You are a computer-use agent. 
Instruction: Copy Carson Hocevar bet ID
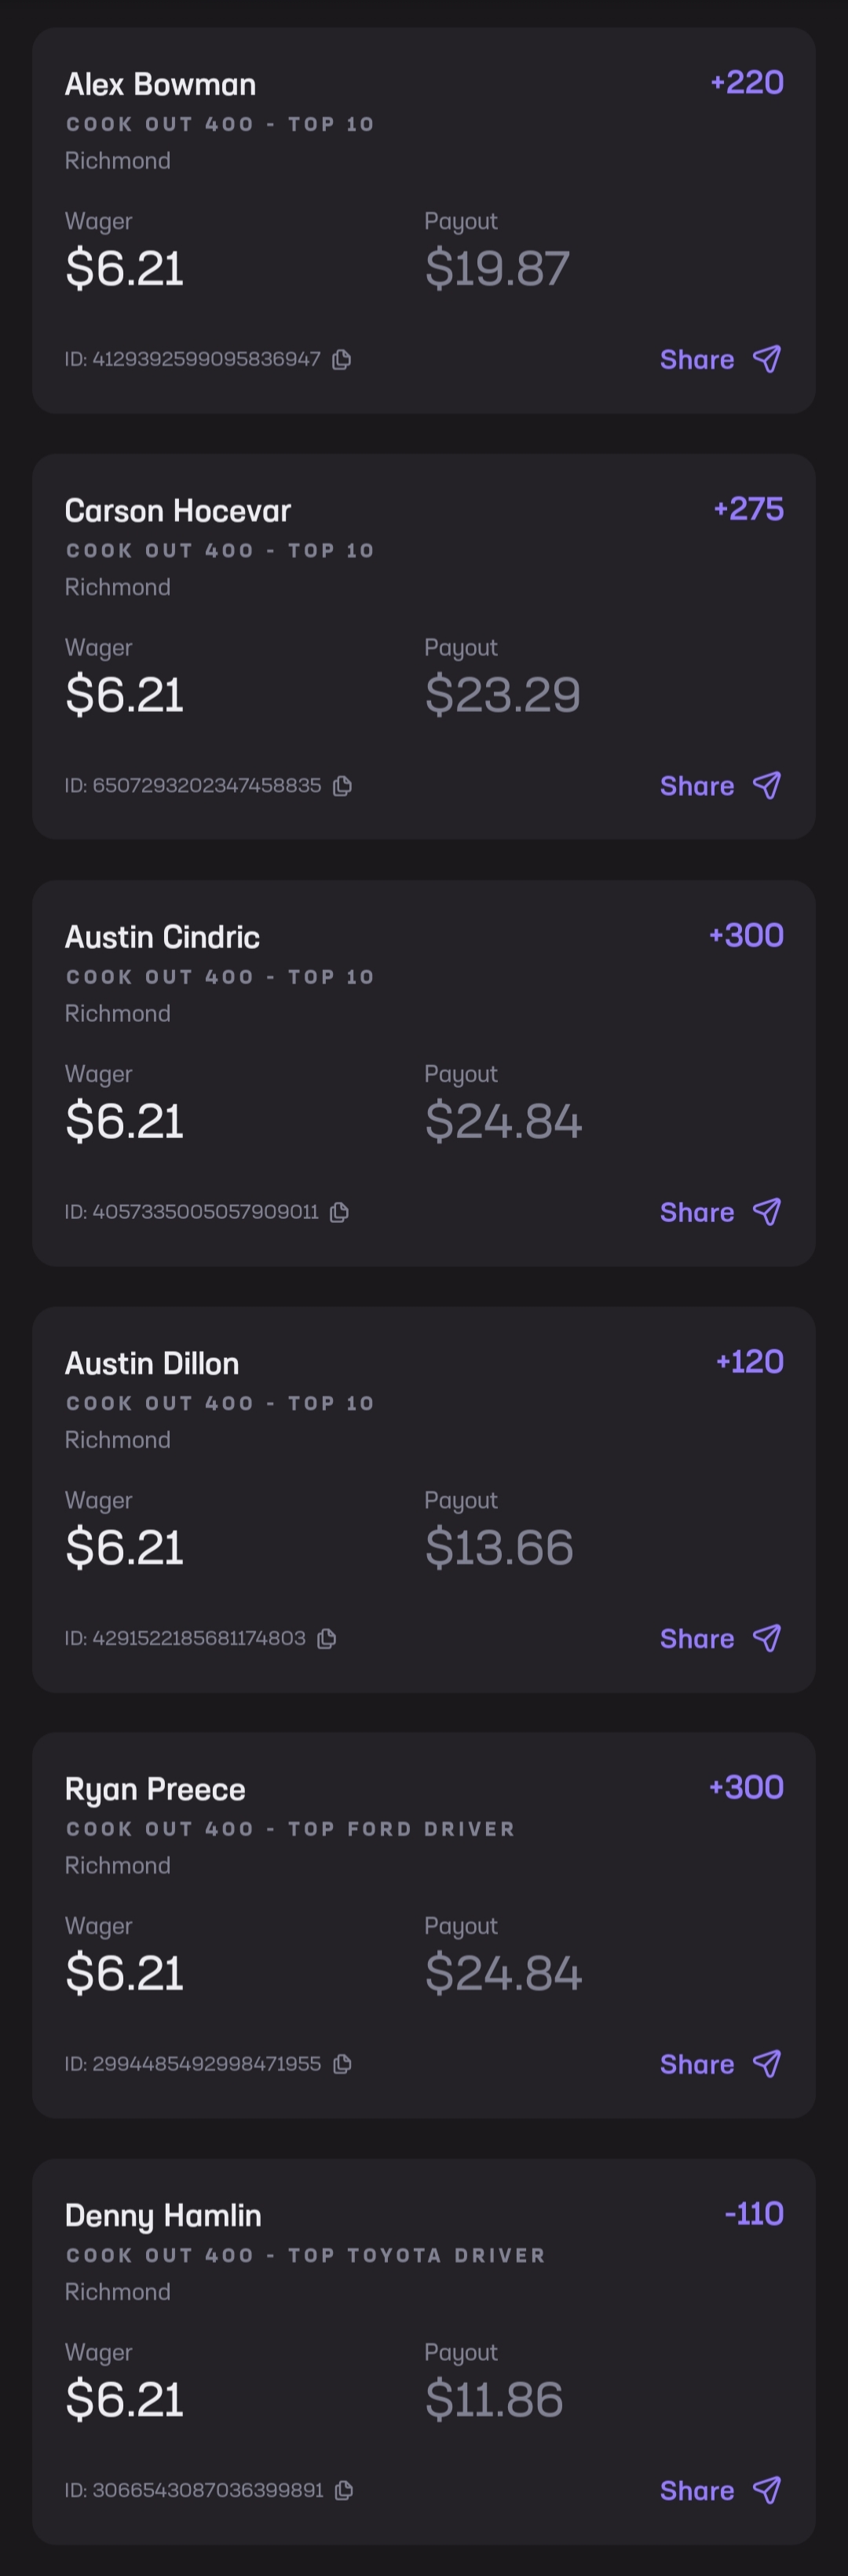pos(342,786)
